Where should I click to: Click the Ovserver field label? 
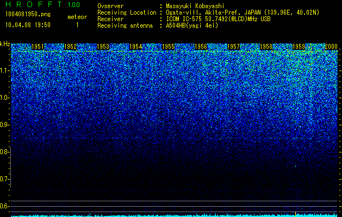coord(110,6)
